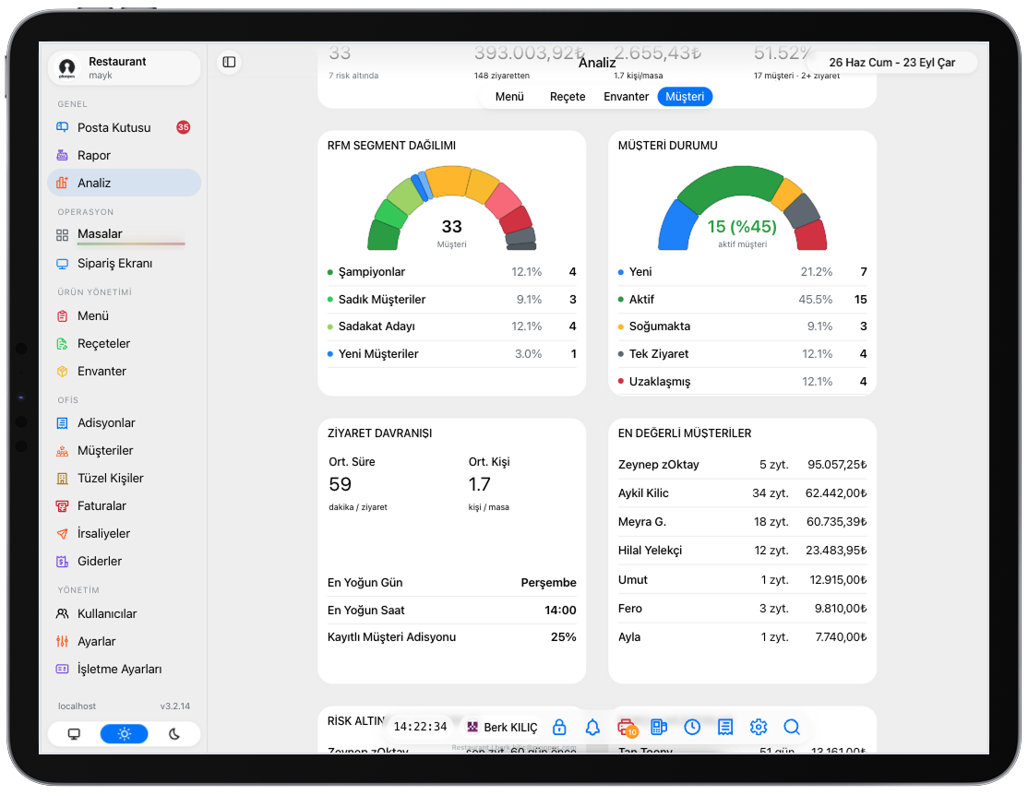
Task: Open the Reçeteler recipe icon
Action: (x=62, y=343)
